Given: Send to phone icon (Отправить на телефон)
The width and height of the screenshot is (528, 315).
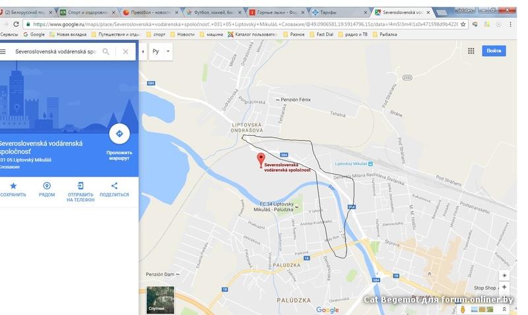Looking at the screenshot, I should coord(81,186).
